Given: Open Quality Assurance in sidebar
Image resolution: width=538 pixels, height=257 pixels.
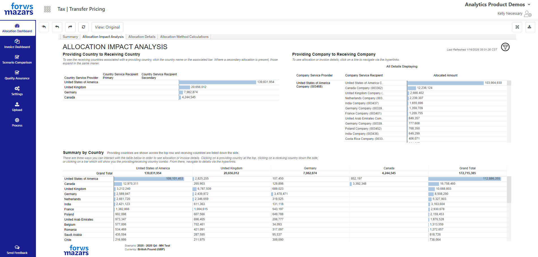Looking at the screenshot, I should point(17,75).
